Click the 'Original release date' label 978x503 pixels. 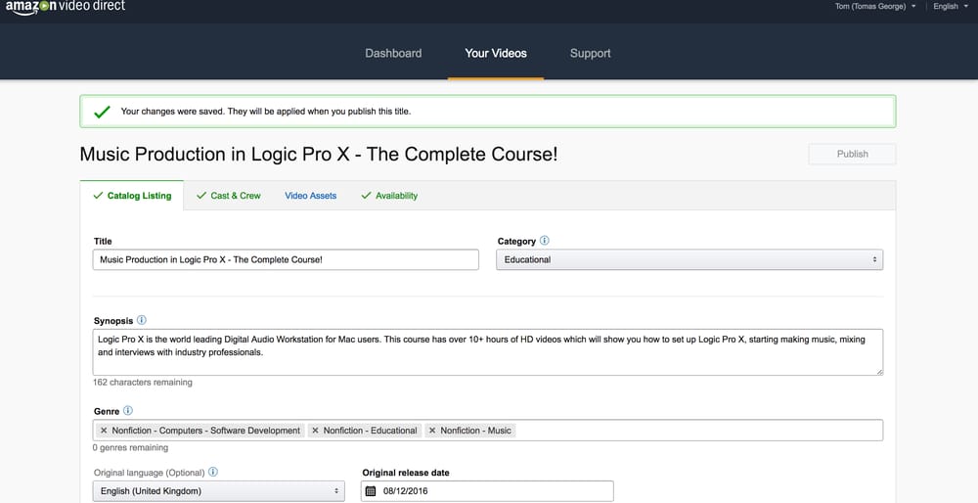coord(406,473)
